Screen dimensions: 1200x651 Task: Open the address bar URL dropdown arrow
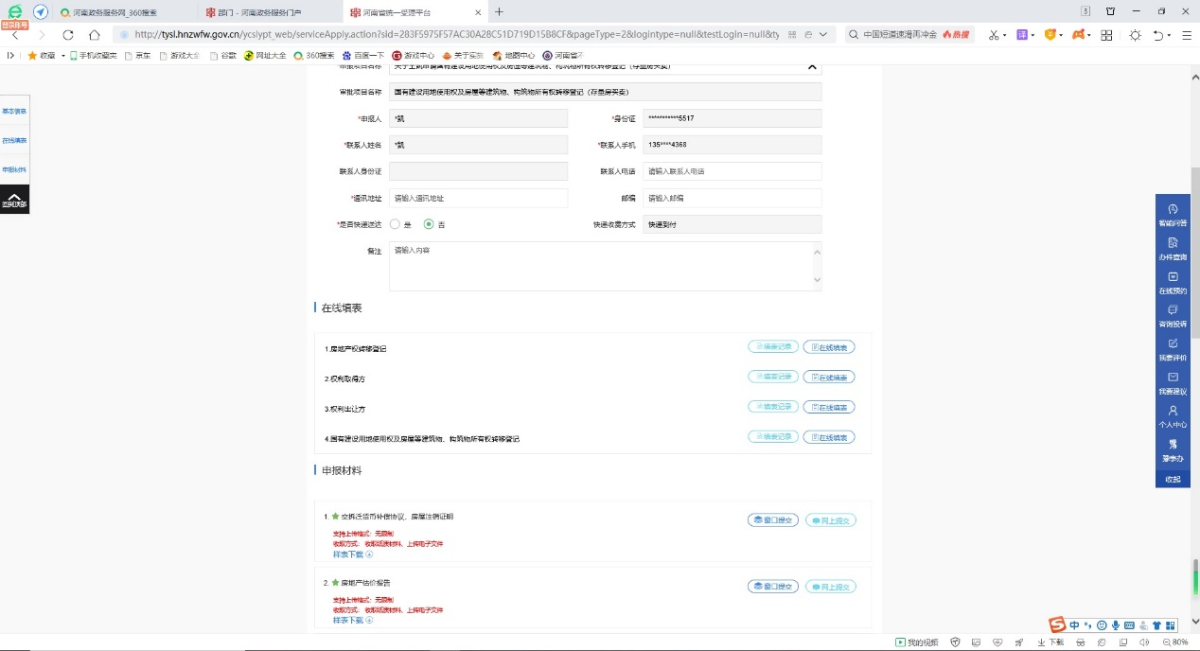pyautogui.click(x=821, y=34)
